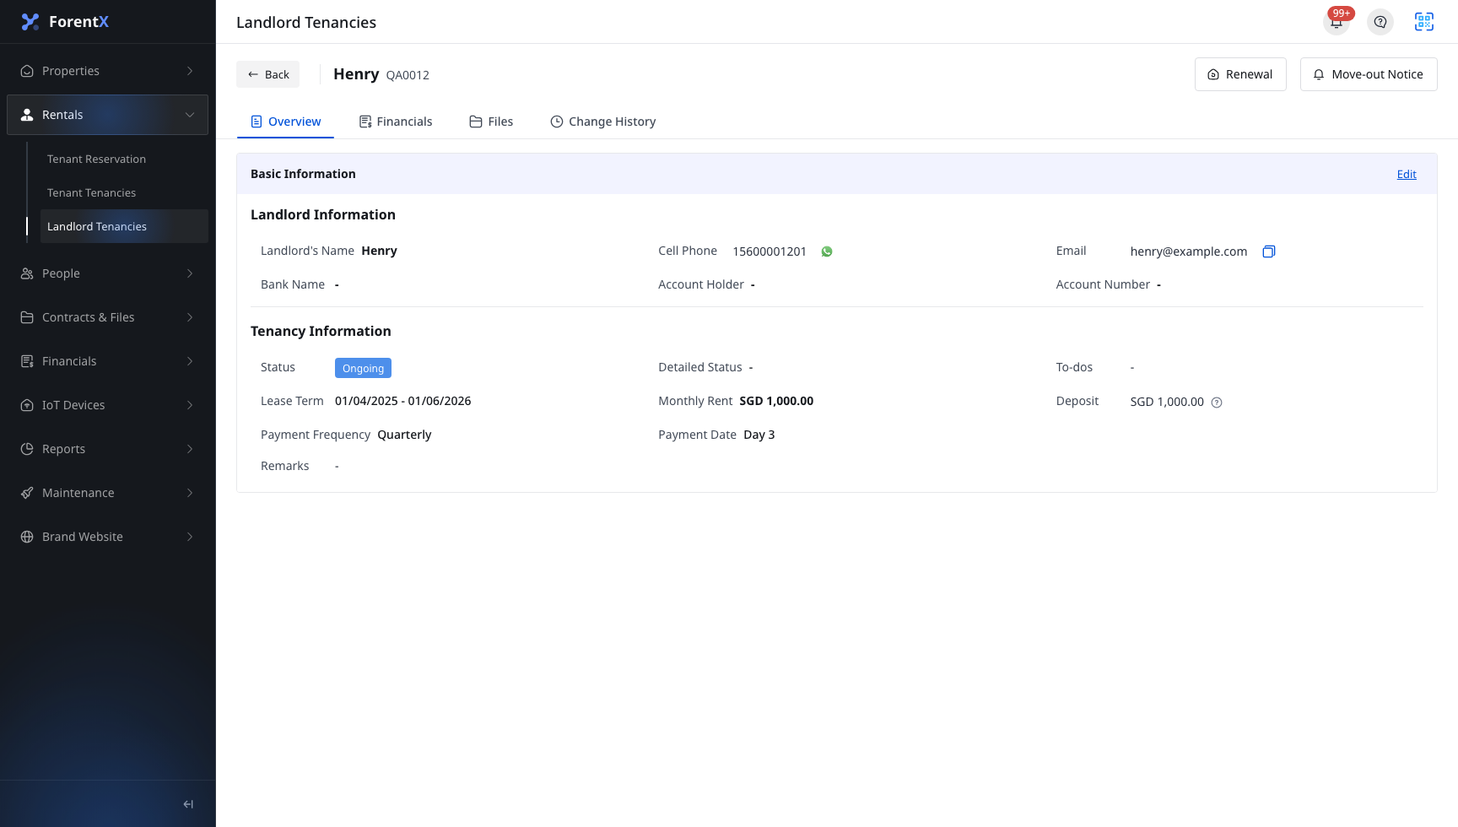Click the Contracts & Files folder icon
1458x827 pixels.
click(27, 317)
